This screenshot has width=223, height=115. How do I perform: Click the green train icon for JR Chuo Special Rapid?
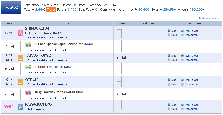pyautogui.click(x=28, y=44)
